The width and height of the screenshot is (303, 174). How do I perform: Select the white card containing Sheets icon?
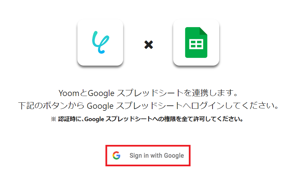[196, 42]
